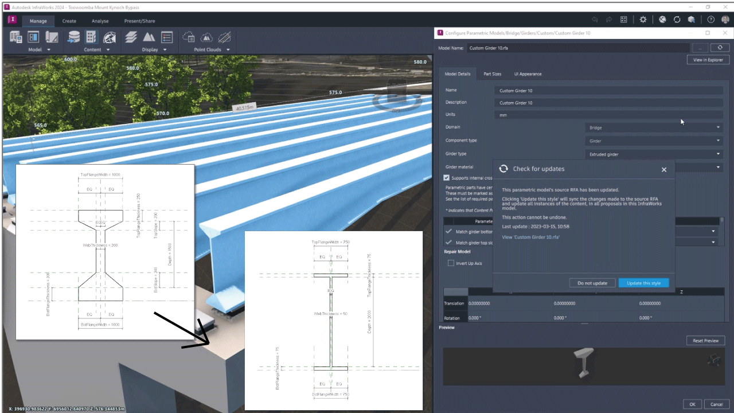This screenshot has width=734, height=413.
Task: Click the fit-to-view square icon in top bar
Action: point(624,20)
